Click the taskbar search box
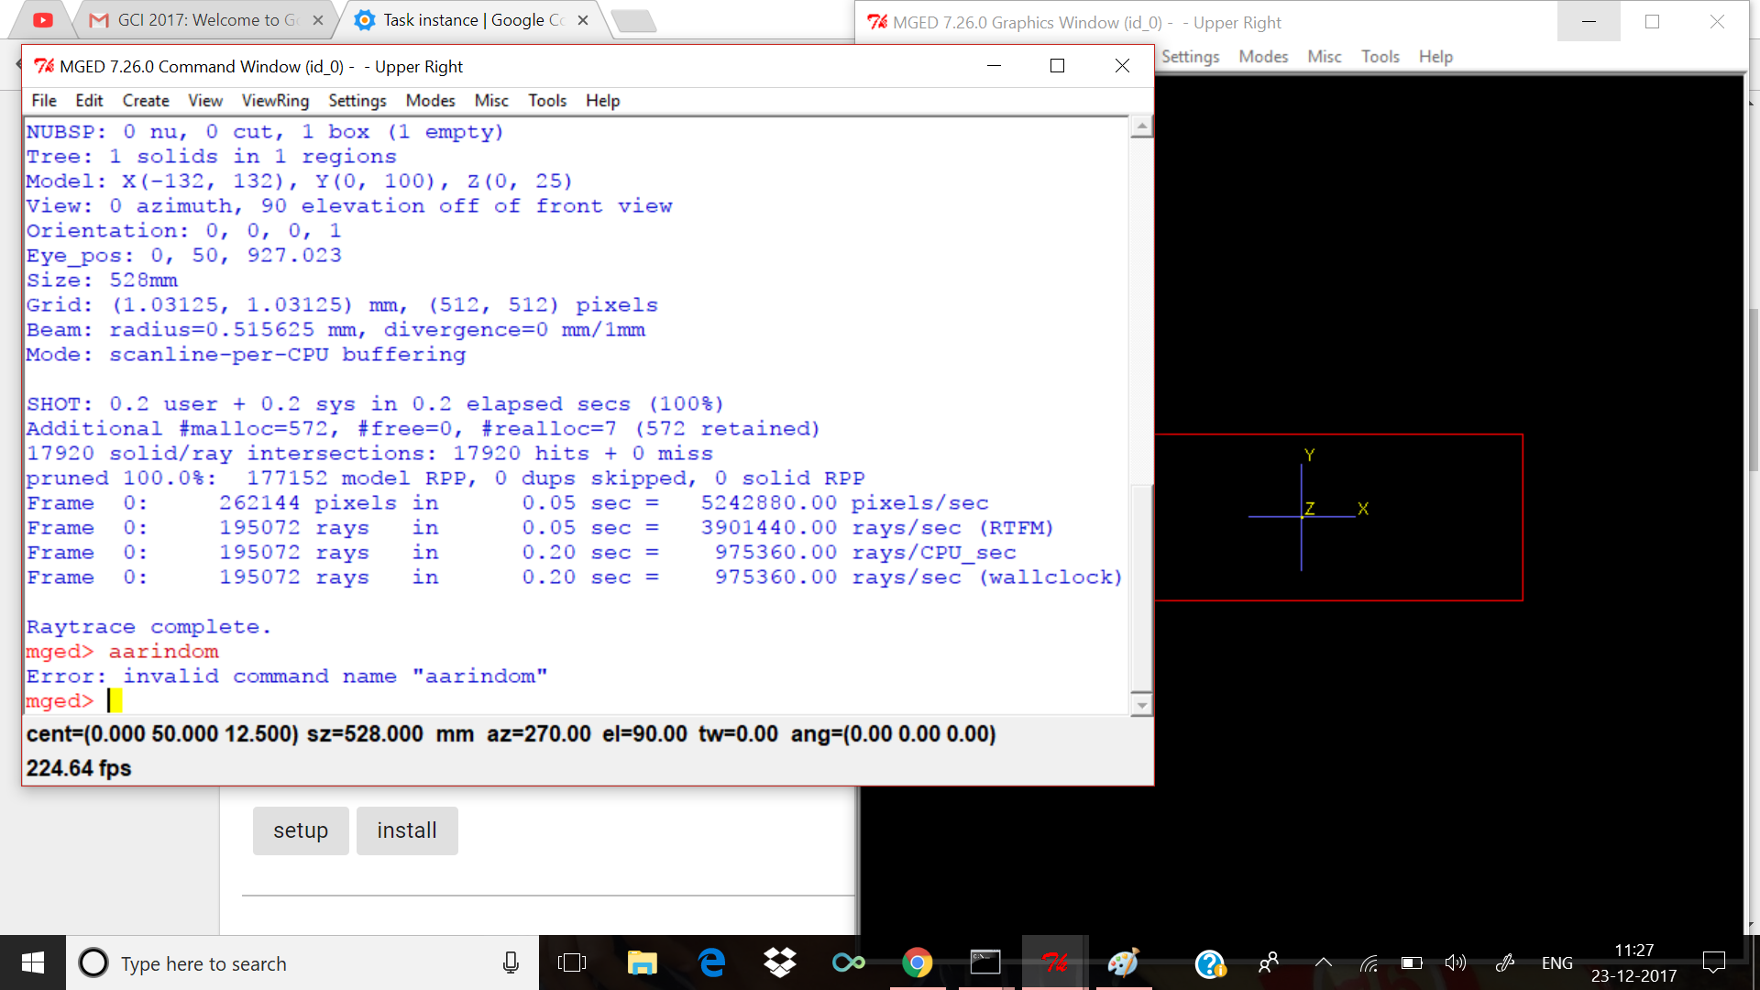Screen dimensions: 1760x990 pos(302,962)
